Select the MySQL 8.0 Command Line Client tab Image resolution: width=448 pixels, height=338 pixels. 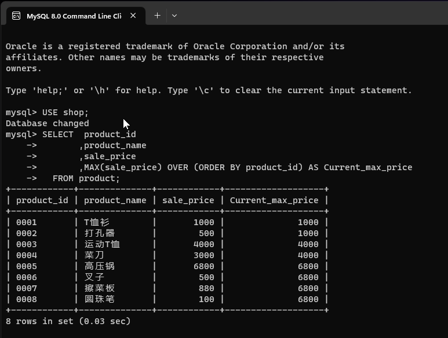74,16
